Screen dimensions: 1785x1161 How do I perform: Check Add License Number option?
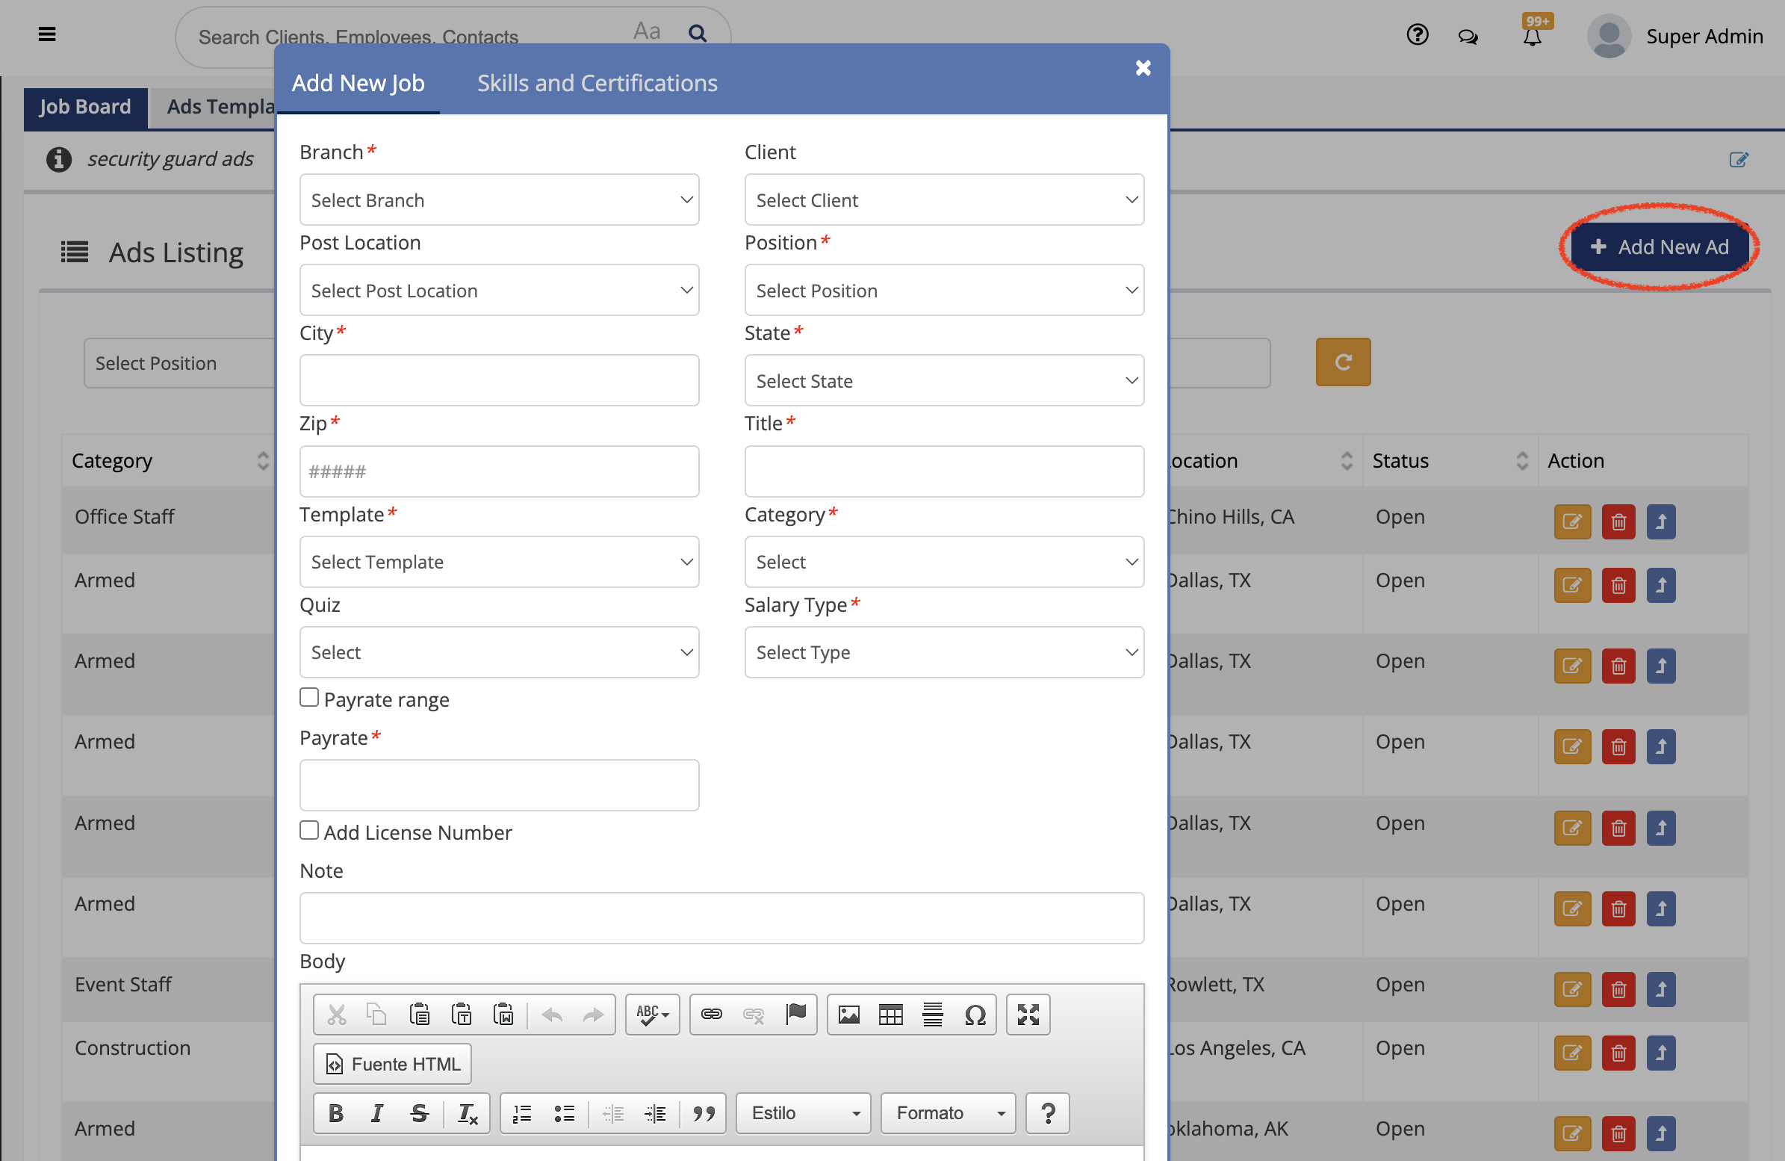point(309,830)
